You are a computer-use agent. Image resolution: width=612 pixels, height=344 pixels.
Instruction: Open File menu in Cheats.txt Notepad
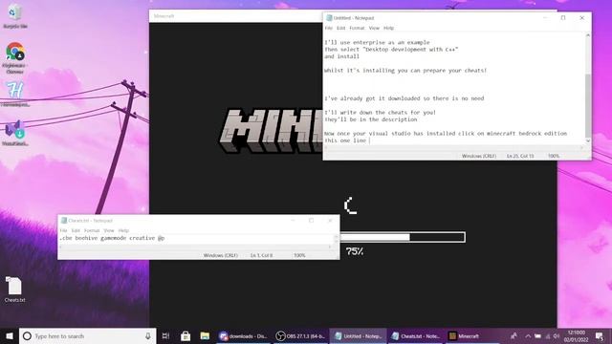64,230
